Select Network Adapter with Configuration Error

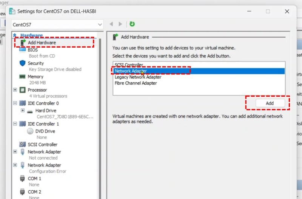(x=44, y=165)
